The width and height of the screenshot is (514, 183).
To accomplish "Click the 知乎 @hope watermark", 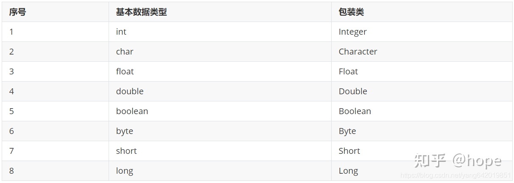I will click(458, 161).
